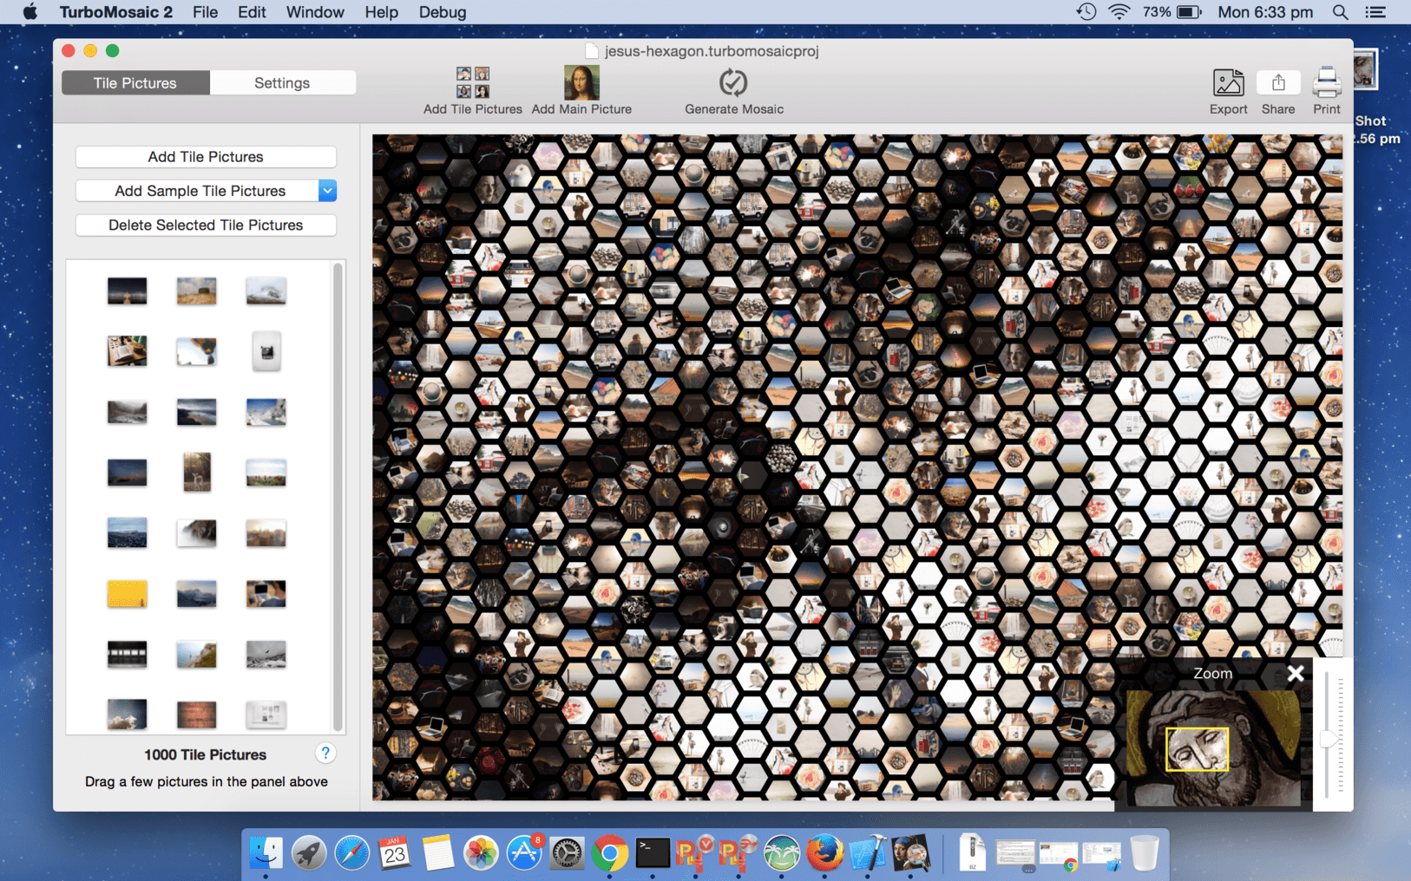Click Delete Selected Tile Pictures button

tap(206, 225)
